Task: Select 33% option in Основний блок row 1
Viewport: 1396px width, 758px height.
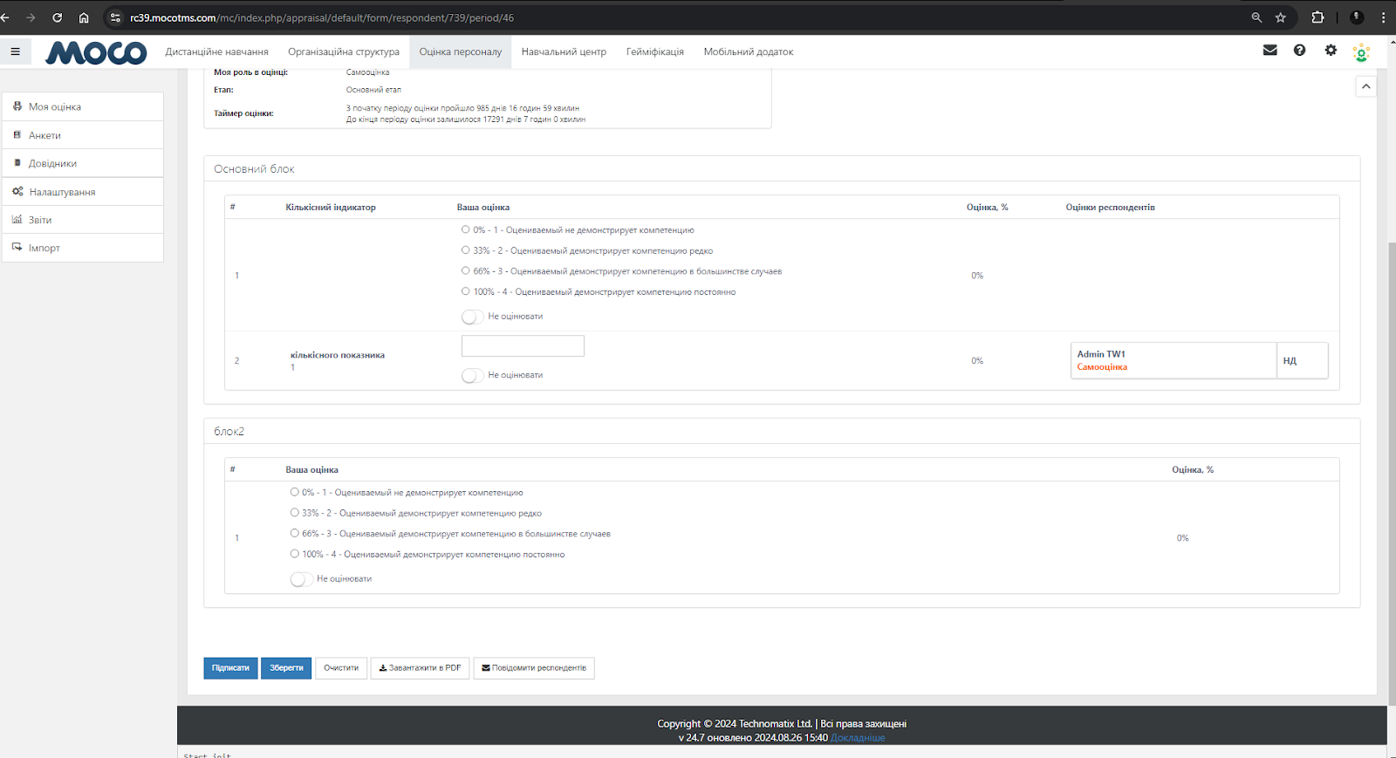Action: pyautogui.click(x=466, y=250)
